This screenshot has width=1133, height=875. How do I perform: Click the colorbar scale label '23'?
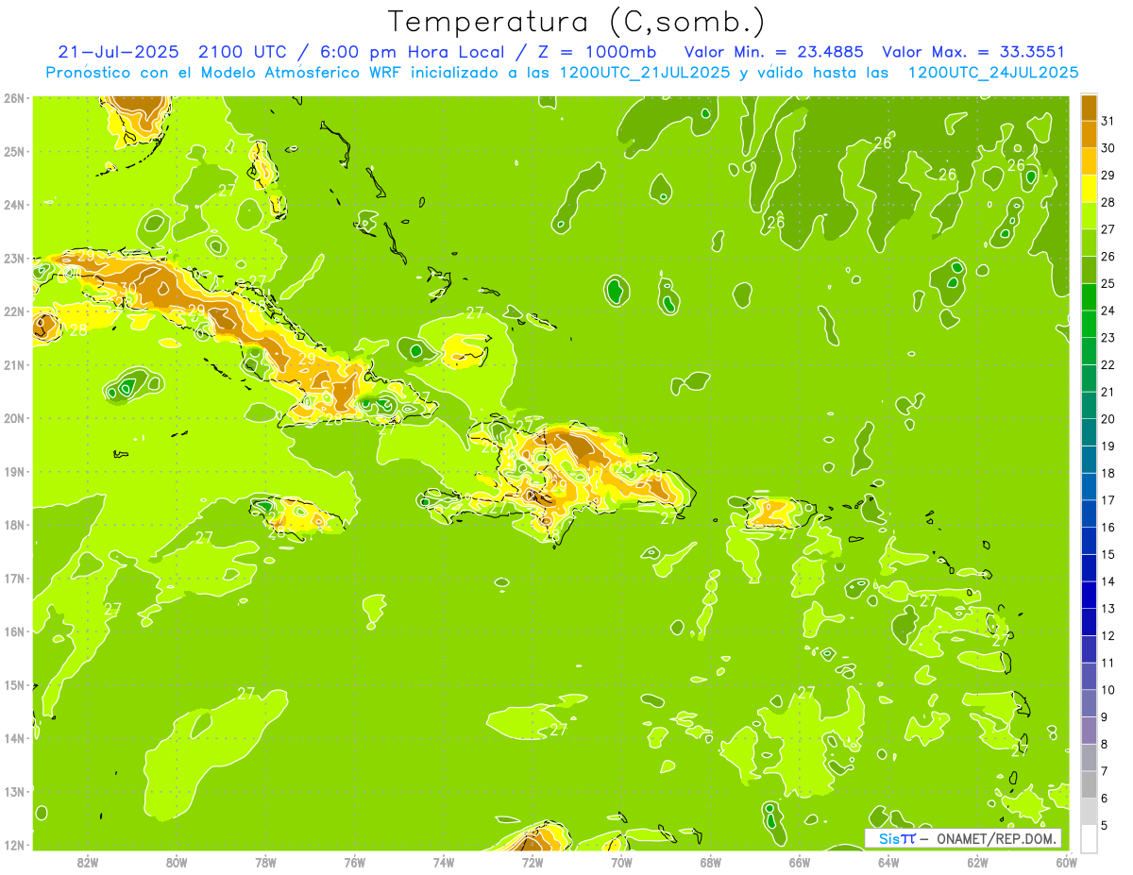tap(1108, 338)
